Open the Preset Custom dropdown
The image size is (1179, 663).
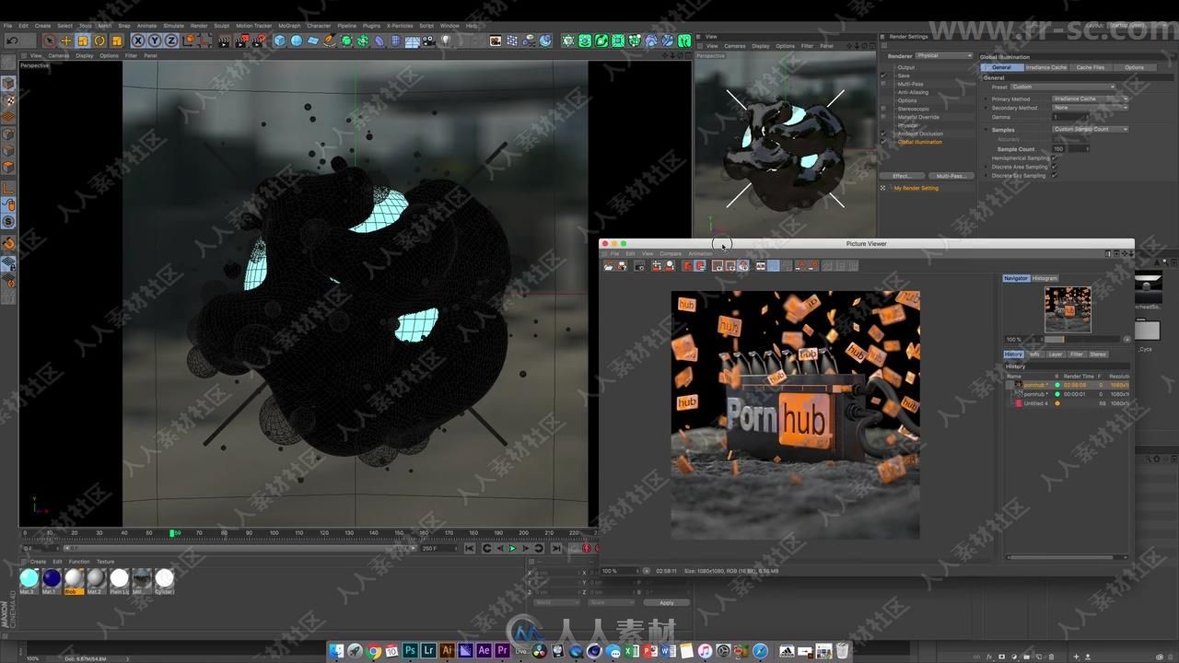click(1063, 87)
